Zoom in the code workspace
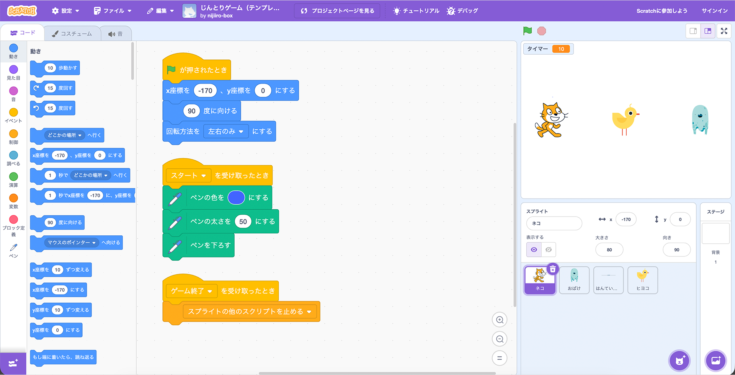 coord(500,320)
